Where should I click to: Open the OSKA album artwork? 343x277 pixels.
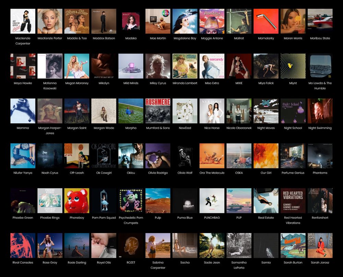[239, 156]
